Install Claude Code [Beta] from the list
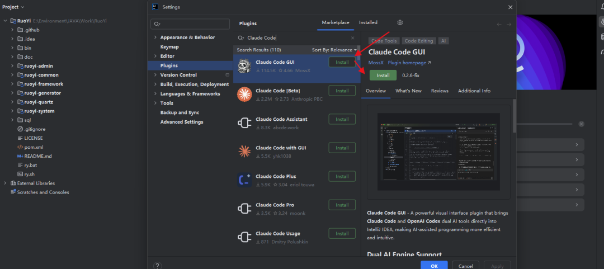 [x=342, y=91]
